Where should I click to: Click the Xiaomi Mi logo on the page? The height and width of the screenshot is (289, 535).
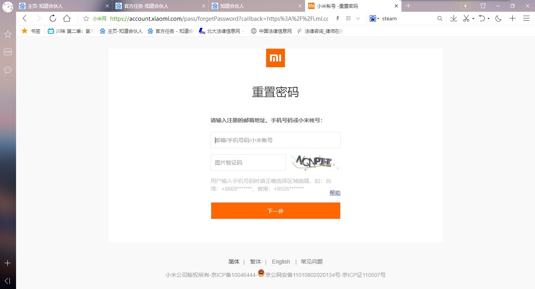(275, 58)
